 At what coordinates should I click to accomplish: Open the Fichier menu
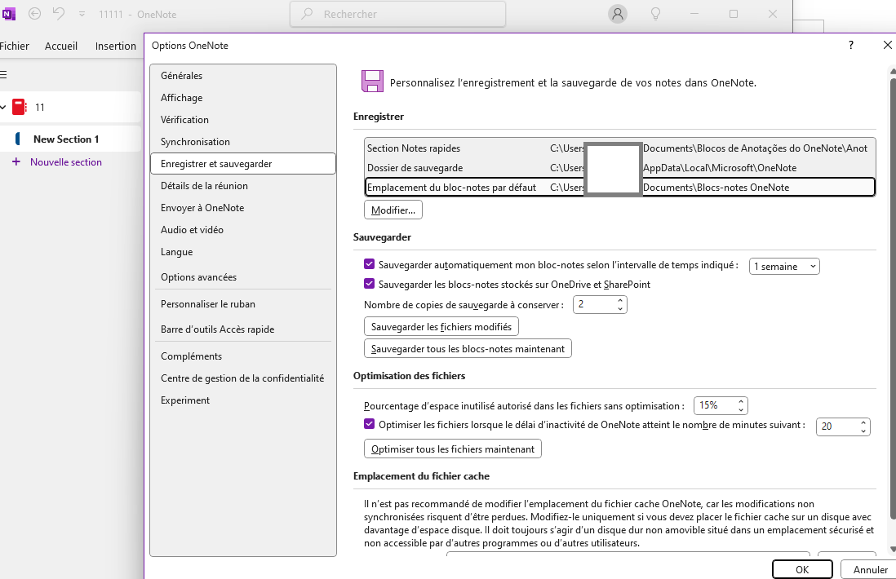coord(15,46)
